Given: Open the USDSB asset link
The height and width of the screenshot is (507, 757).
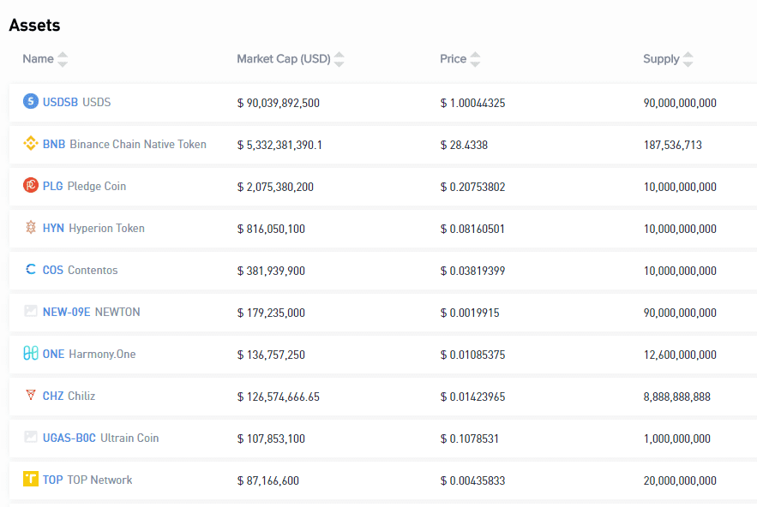Looking at the screenshot, I should point(60,102).
